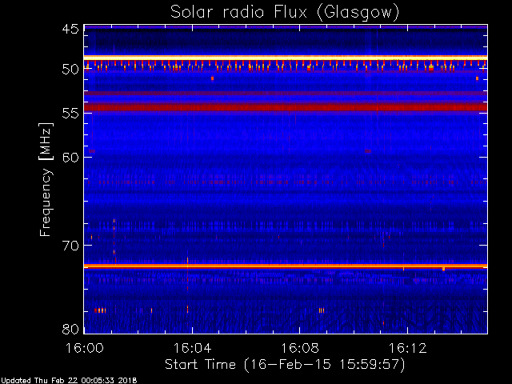
Task: Click the 55 frequency axis label
Action: pyautogui.click(x=70, y=114)
